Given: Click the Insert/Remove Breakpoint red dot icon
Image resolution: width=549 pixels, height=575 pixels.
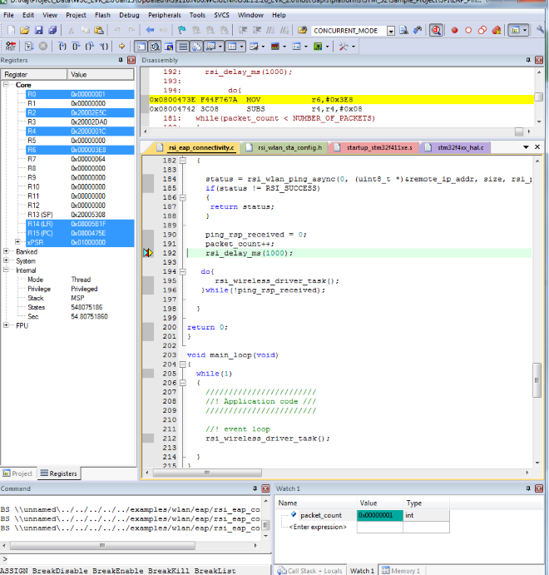Looking at the screenshot, I should 454,30.
